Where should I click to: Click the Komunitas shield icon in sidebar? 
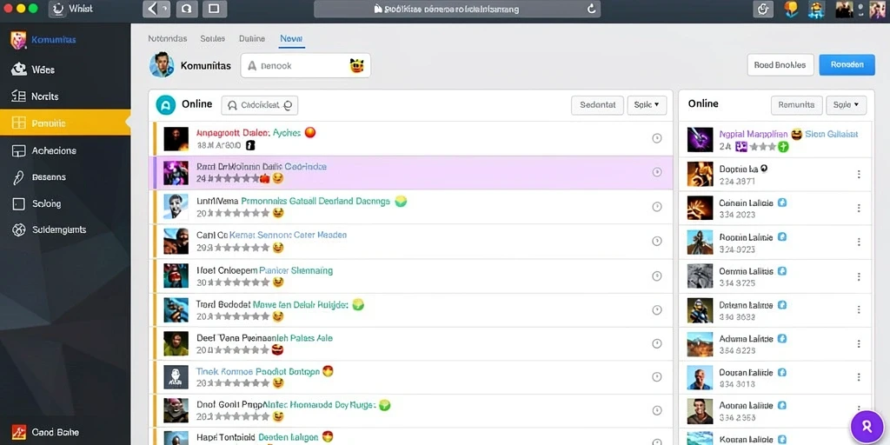pos(19,40)
